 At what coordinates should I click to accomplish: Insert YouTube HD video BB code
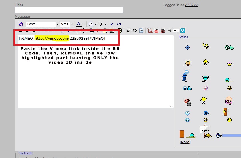click(x=163, y=31)
